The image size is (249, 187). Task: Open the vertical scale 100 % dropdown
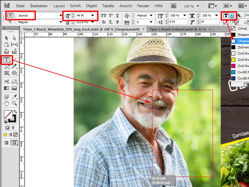(185, 15)
